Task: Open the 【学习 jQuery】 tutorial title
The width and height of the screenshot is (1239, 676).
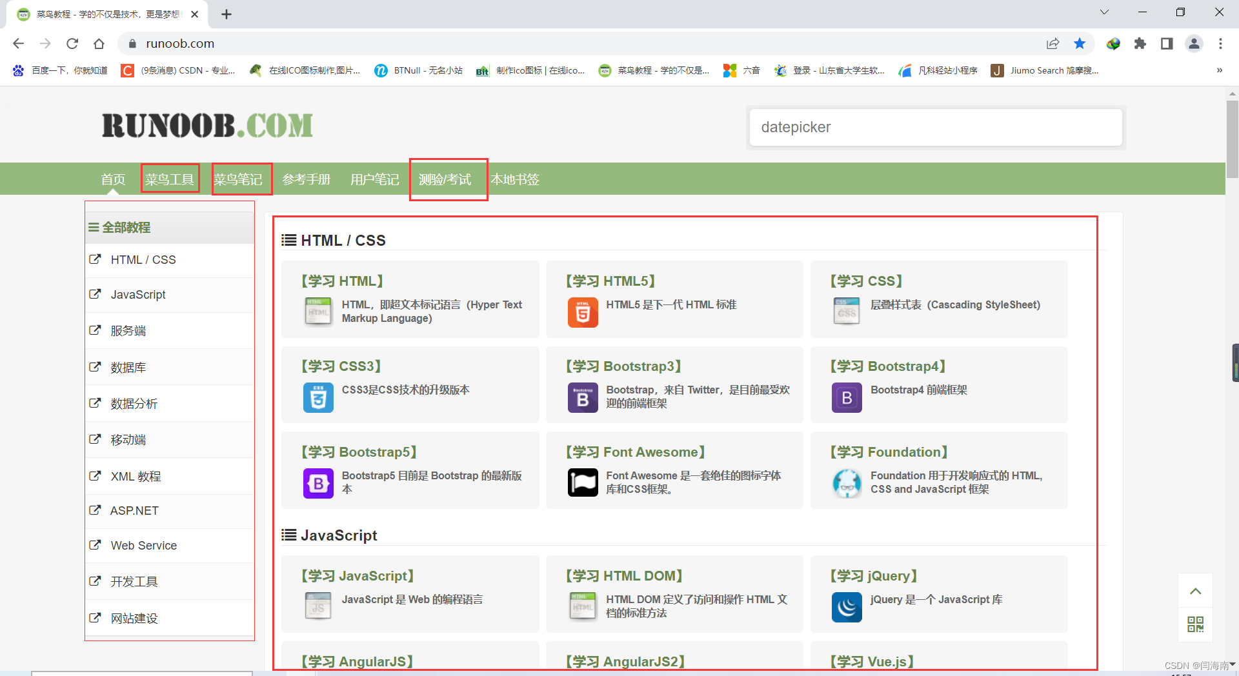Action: point(874,576)
